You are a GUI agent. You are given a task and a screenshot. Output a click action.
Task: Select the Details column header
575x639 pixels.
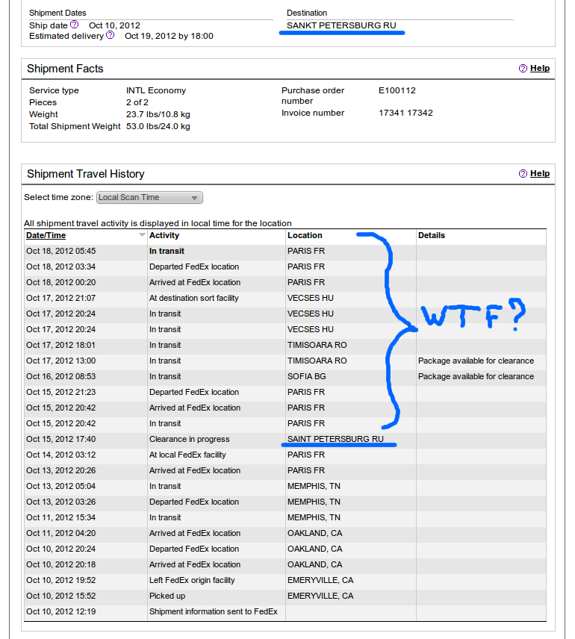pos(432,235)
